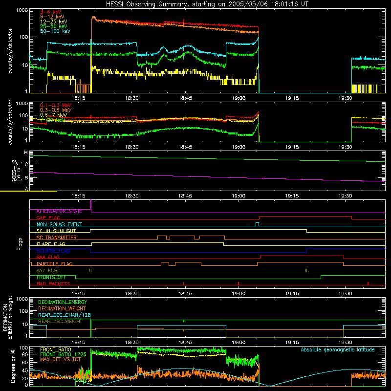The image size is (391, 391).
Task: Click the BAD_PACKETS flag label
Action: pos(53,283)
